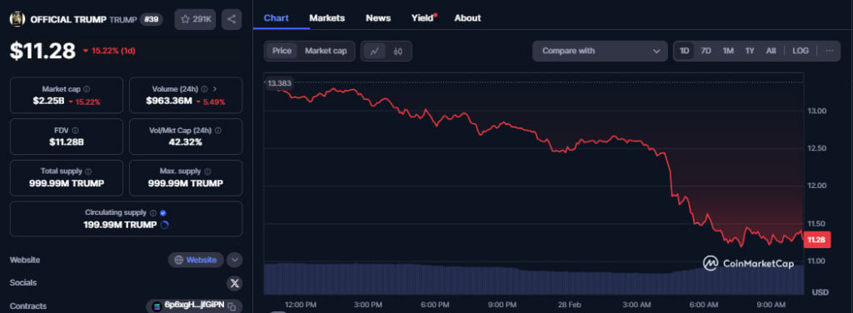The image size is (853, 313).
Task: Switch to the Markets tab
Action: 327,18
